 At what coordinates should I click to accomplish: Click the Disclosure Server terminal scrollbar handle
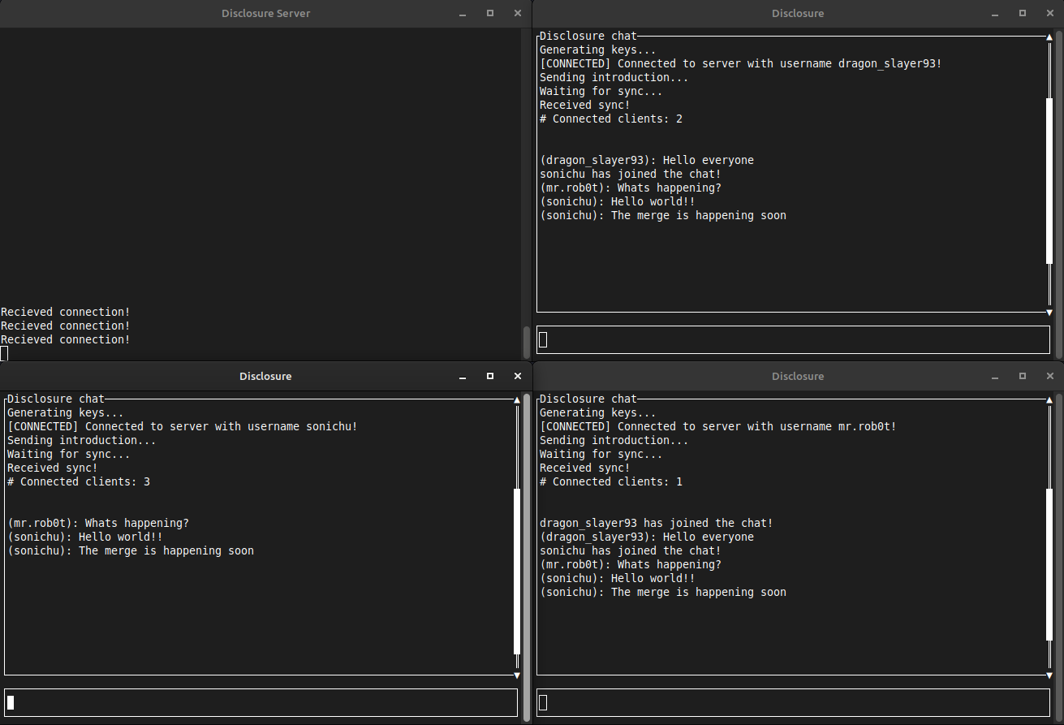(526, 341)
